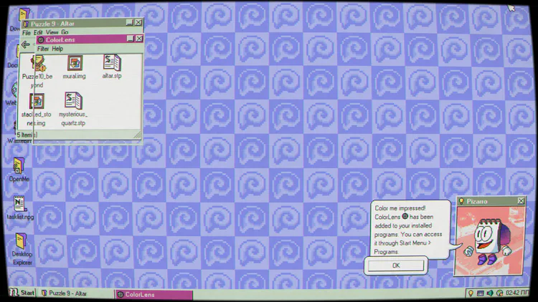Image resolution: width=538 pixels, height=302 pixels.
Task: Open the tasklist.npg notepad file
Action: pyautogui.click(x=19, y=204)
